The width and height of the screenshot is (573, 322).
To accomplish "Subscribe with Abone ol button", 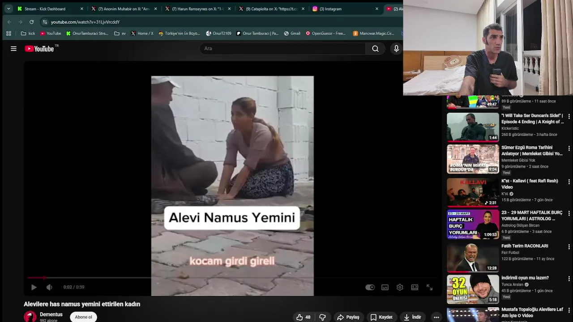I will 83,317.
